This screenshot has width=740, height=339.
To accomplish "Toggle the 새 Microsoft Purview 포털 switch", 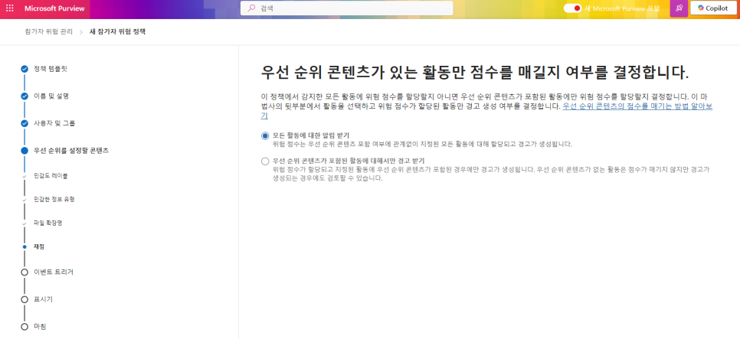I will point(572,8).
